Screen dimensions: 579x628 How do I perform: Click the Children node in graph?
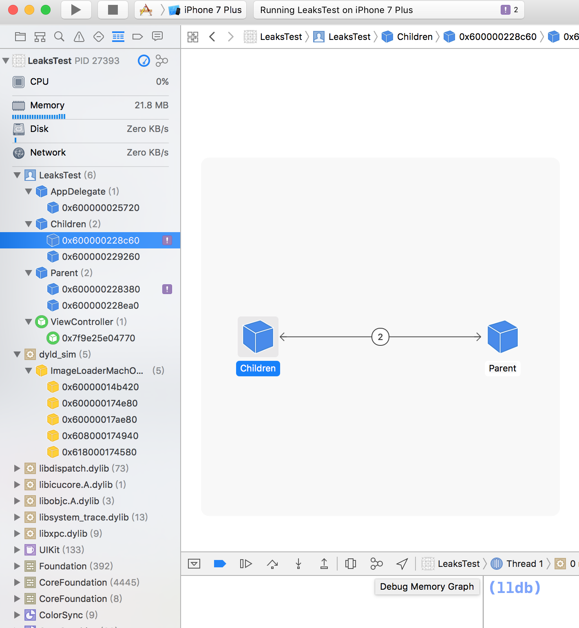258,337
